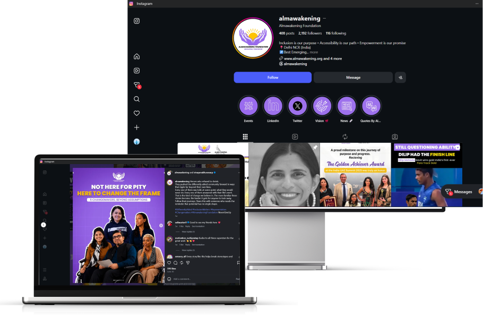
Task: Click Instagram logo at top of monitor sidebar
Action: tap(136, 21)
